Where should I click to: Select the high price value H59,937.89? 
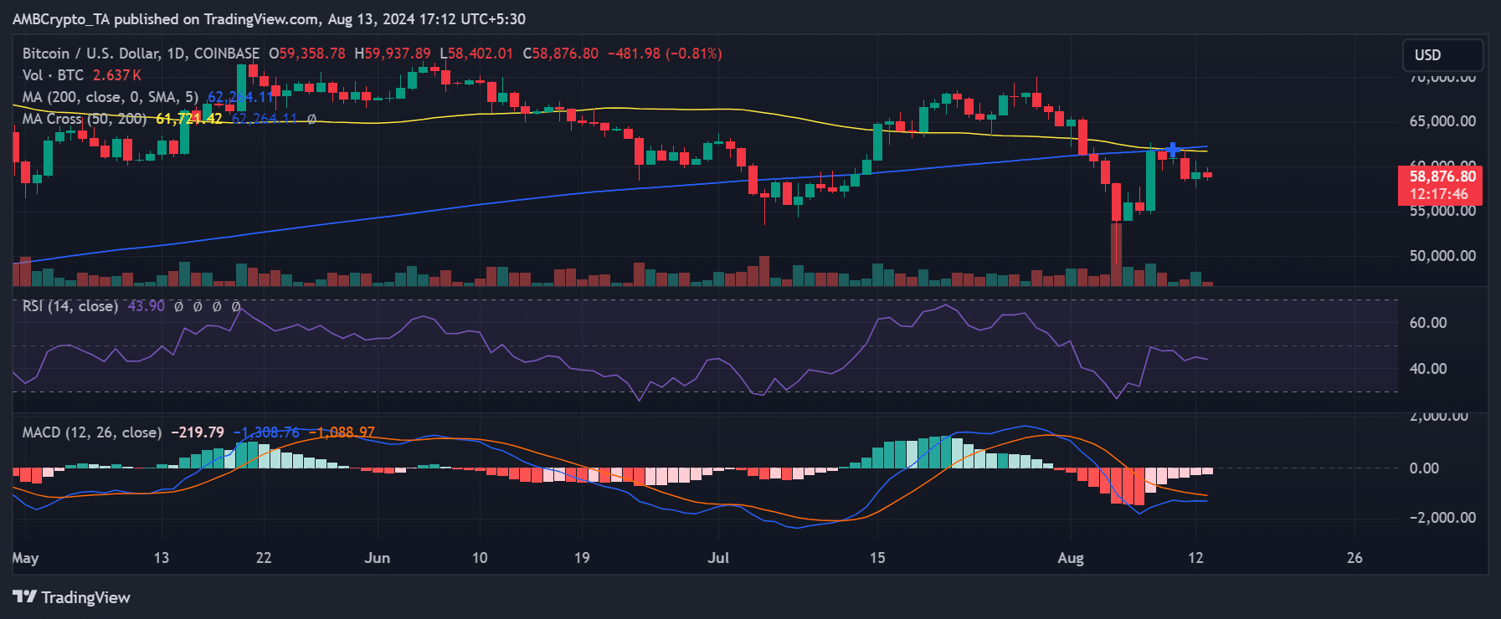pos(393,54)
